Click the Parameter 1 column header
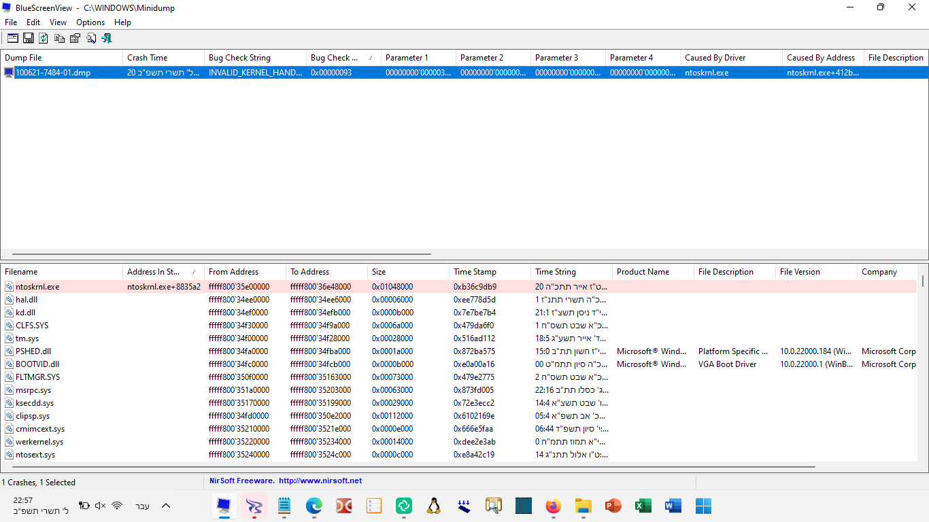This screenshot has width=929, height=522. tap(418, 58)
